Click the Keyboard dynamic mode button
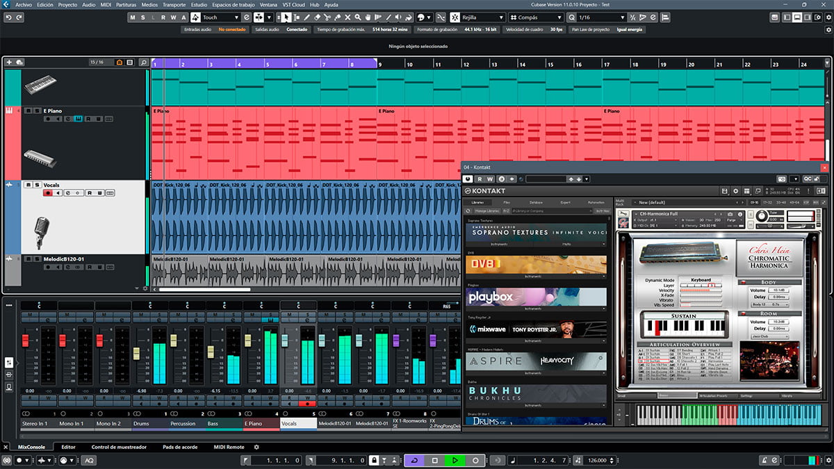 701,280
